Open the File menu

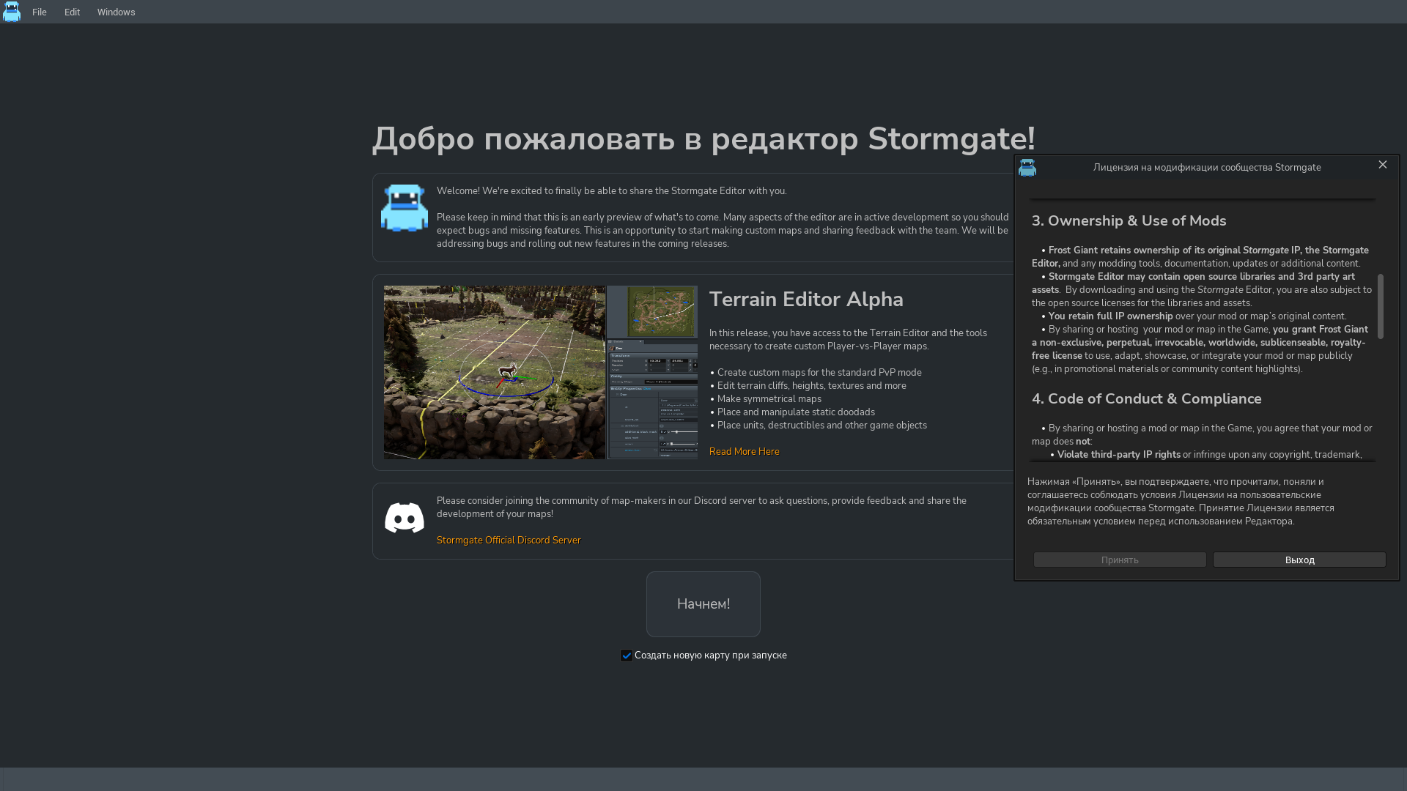(40, 12)
